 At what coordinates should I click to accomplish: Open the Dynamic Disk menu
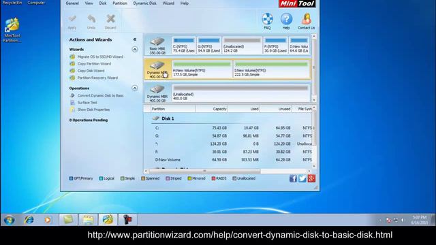[144, 3]
